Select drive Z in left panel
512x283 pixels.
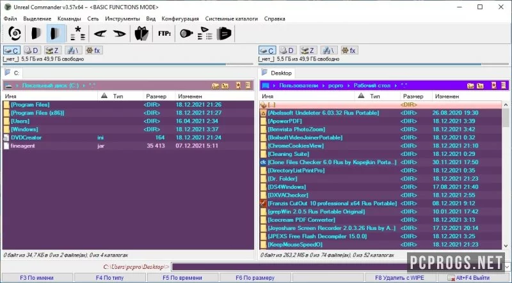point(53,50)
